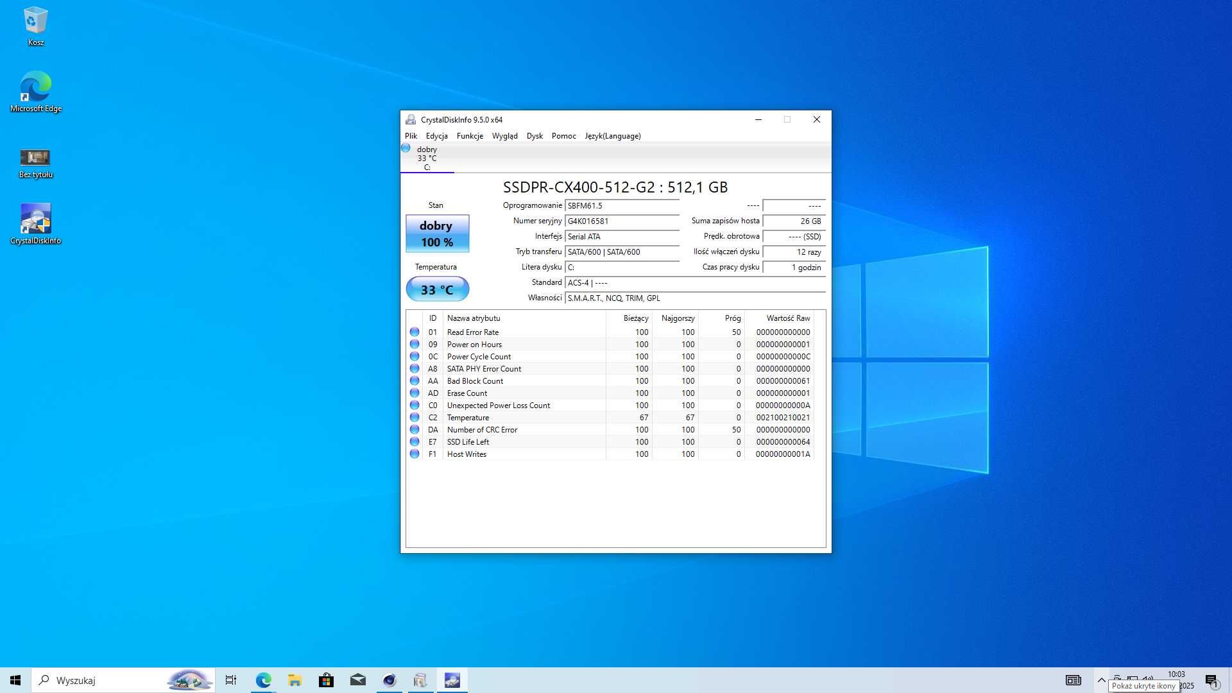Click the Nazwa atrybutu column header
The image size is (1232, 693).
point(524,318)
